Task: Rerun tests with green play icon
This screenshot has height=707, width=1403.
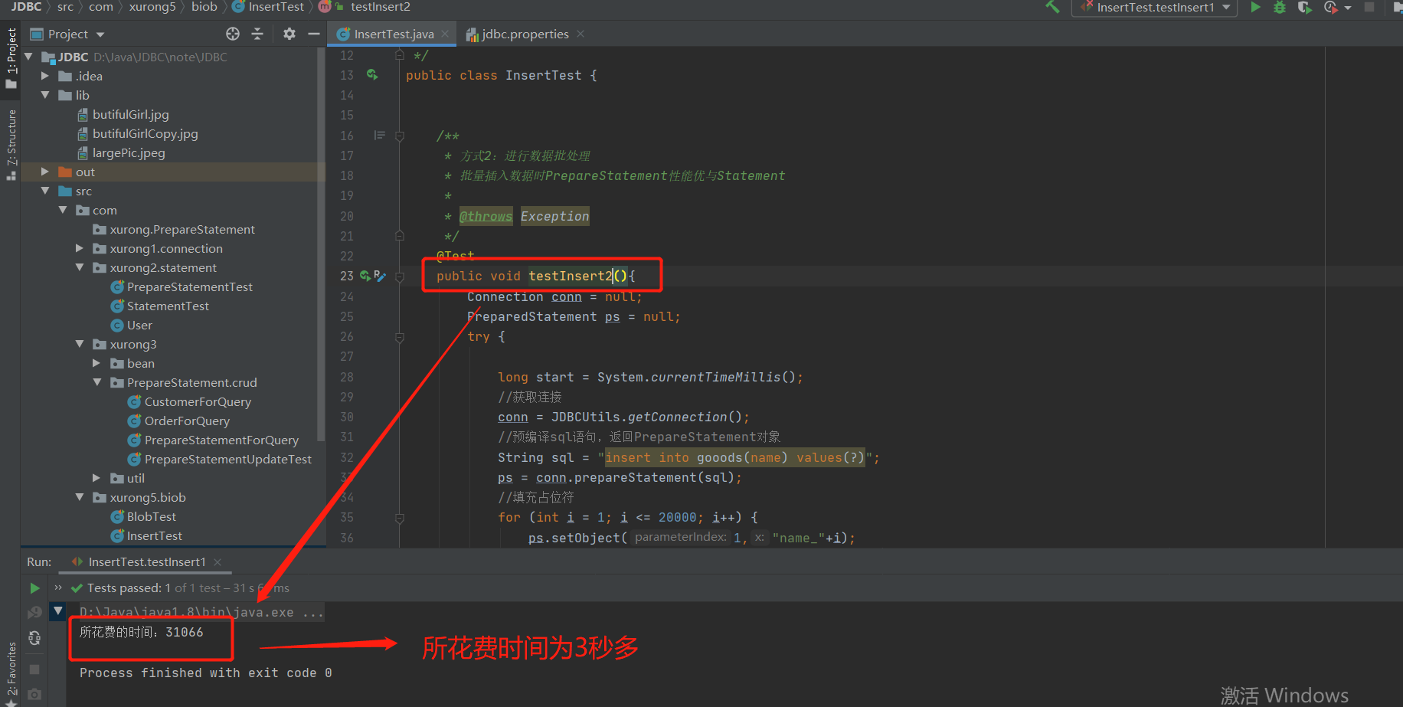Action: click(34, 588)
